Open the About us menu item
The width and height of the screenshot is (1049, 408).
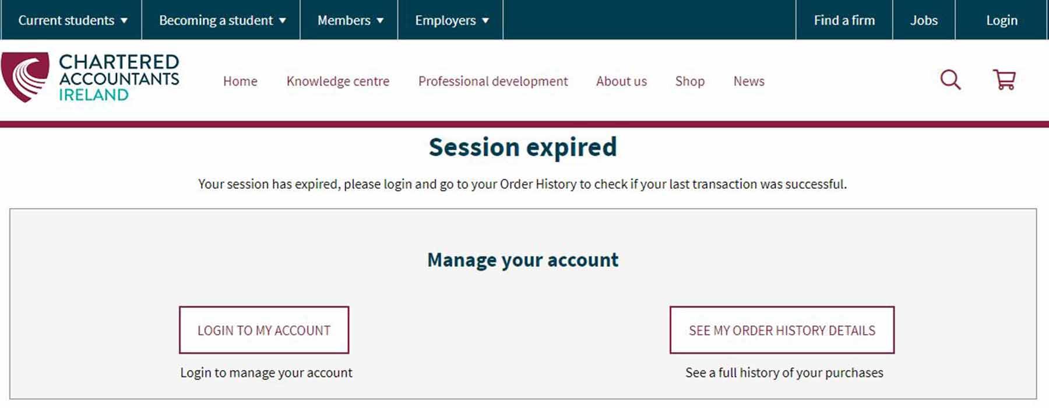tap(621, 81)
